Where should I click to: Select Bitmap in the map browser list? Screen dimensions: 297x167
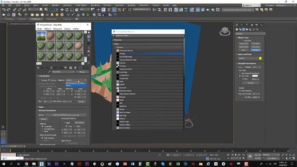point(149,54)
